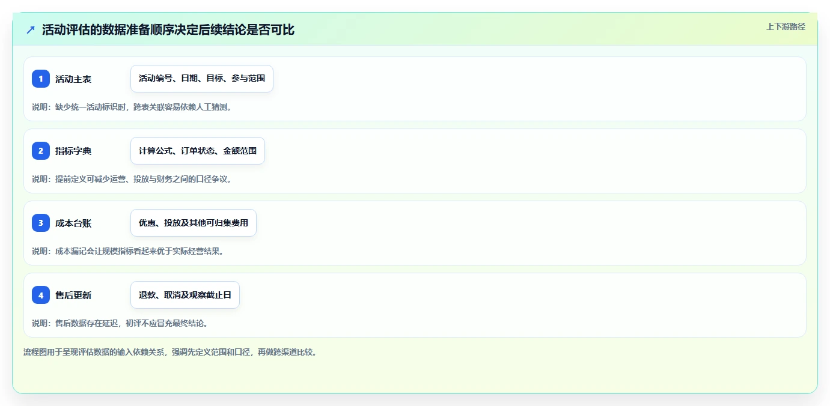Screen dimensions: 830x406
Task: Select the 售后更新 step label
Action: click(x=73, y=295)
